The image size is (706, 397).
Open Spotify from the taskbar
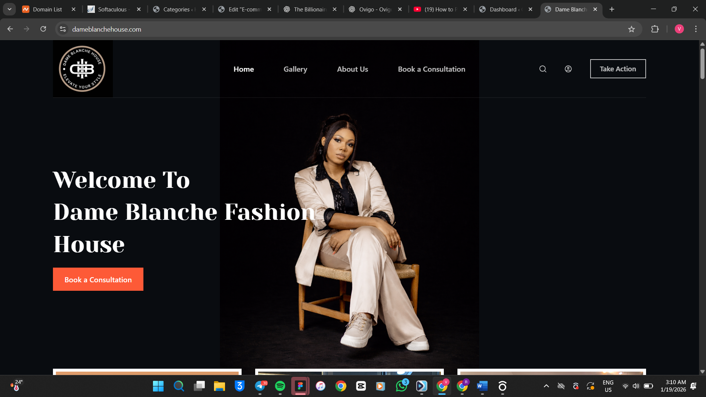(280, 386)
